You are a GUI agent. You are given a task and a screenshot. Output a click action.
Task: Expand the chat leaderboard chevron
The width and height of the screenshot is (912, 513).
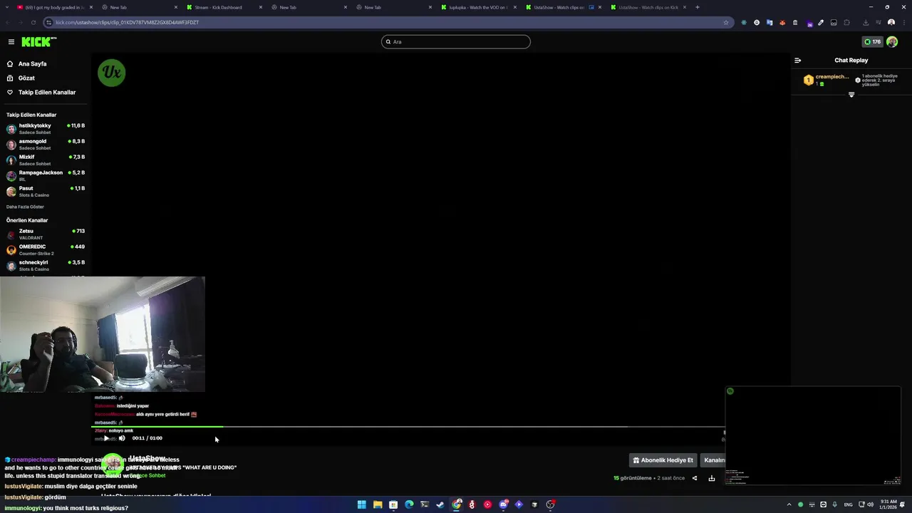tap(851, 95)
